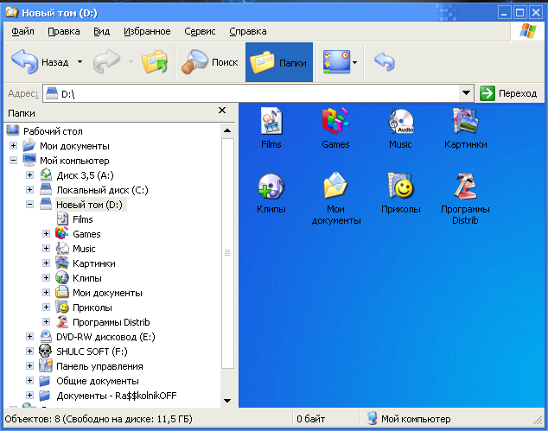This screenshot has height=431, width=548.
Task: Select the Приколы smiley folder icon
Action: click(400, 187)
